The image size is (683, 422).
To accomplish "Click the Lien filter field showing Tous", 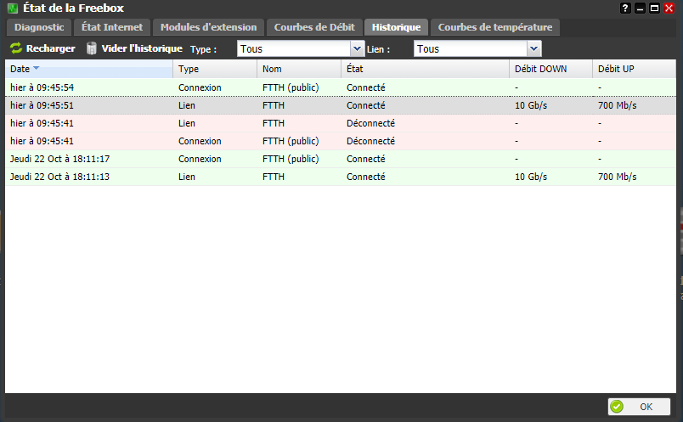I will 471,48.
